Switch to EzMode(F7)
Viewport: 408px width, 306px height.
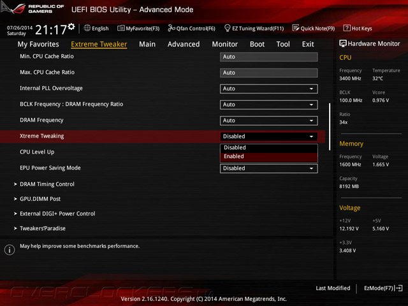tap(383, 288)
